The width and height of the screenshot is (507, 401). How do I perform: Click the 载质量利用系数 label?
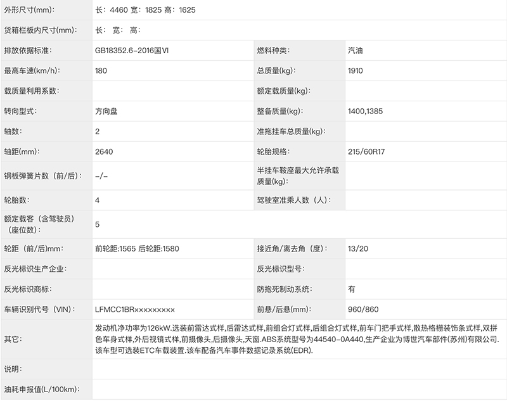32,91
